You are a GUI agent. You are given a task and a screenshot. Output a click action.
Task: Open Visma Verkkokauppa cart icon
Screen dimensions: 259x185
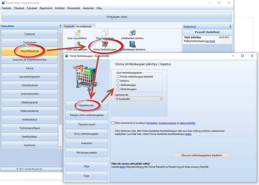[104, 44]
